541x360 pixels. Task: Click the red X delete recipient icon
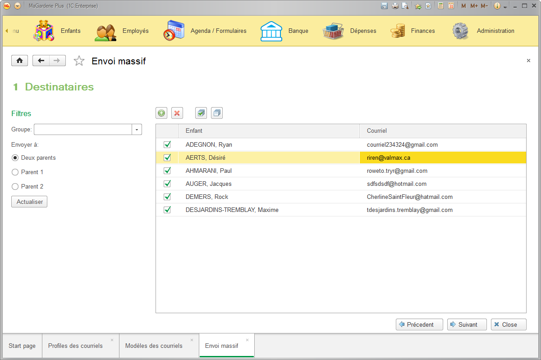[177, 113]
